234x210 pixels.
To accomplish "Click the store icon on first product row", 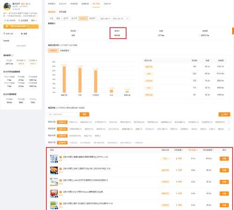I will (61, 157).
